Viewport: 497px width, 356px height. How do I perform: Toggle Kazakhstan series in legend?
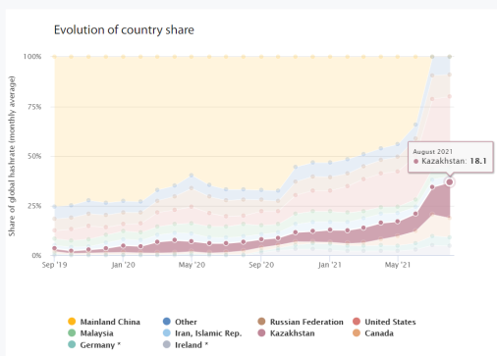(x=287, y=333)
